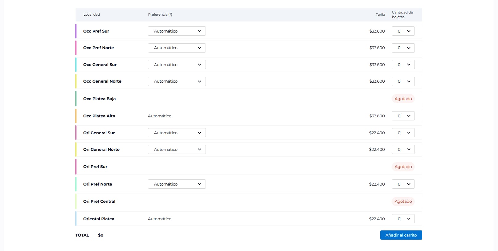Select ticket quantity for Ori Pref Norte

[x=403, y=184]
